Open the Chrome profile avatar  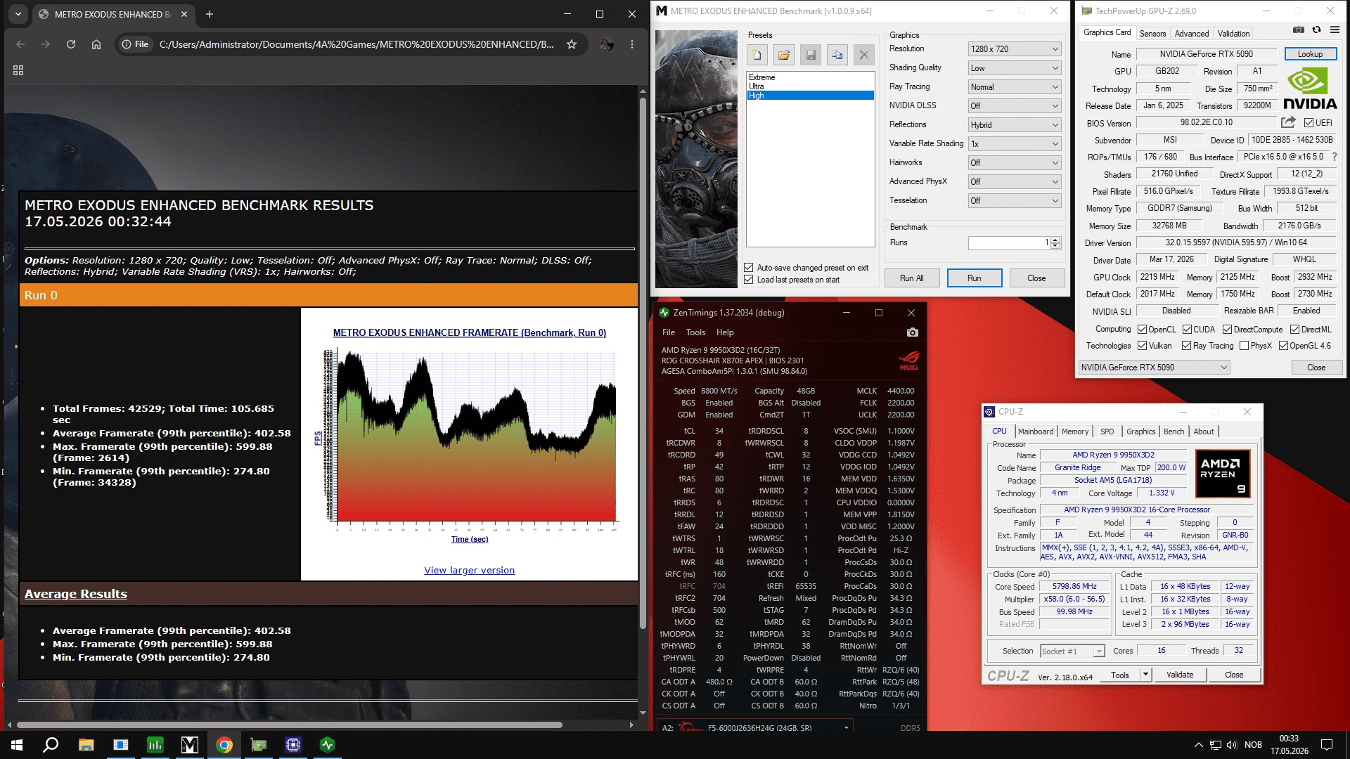pos(606,44)
